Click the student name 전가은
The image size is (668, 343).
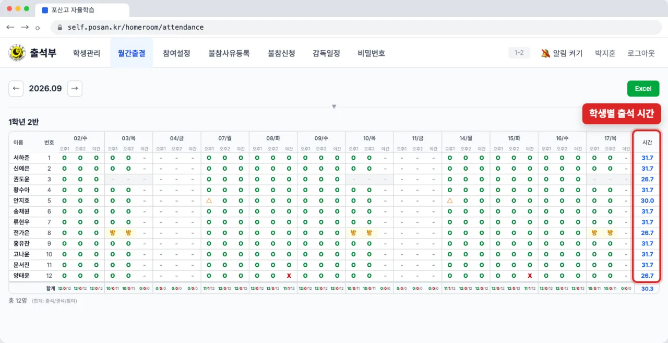(x=21, y=233)
